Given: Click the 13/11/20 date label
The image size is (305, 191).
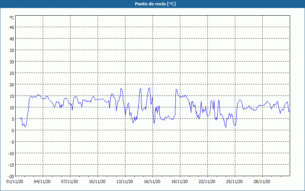Looking at the screenshot, I should pyautogui.click(x=125, y=182).
